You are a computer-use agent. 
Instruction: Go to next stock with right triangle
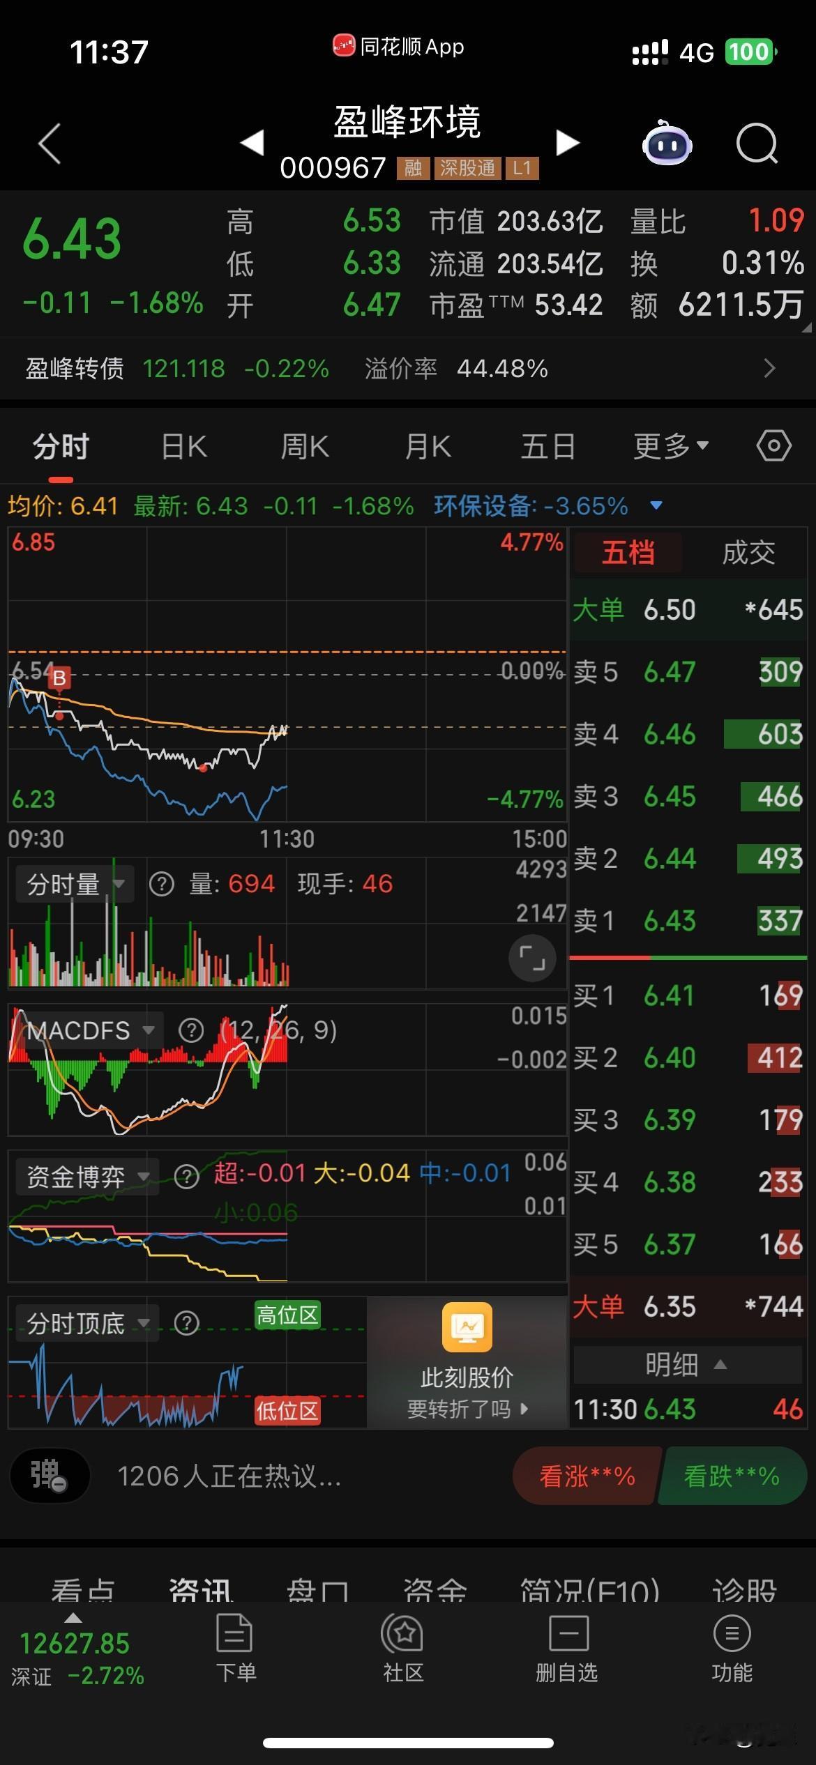(x=568, y=143)
